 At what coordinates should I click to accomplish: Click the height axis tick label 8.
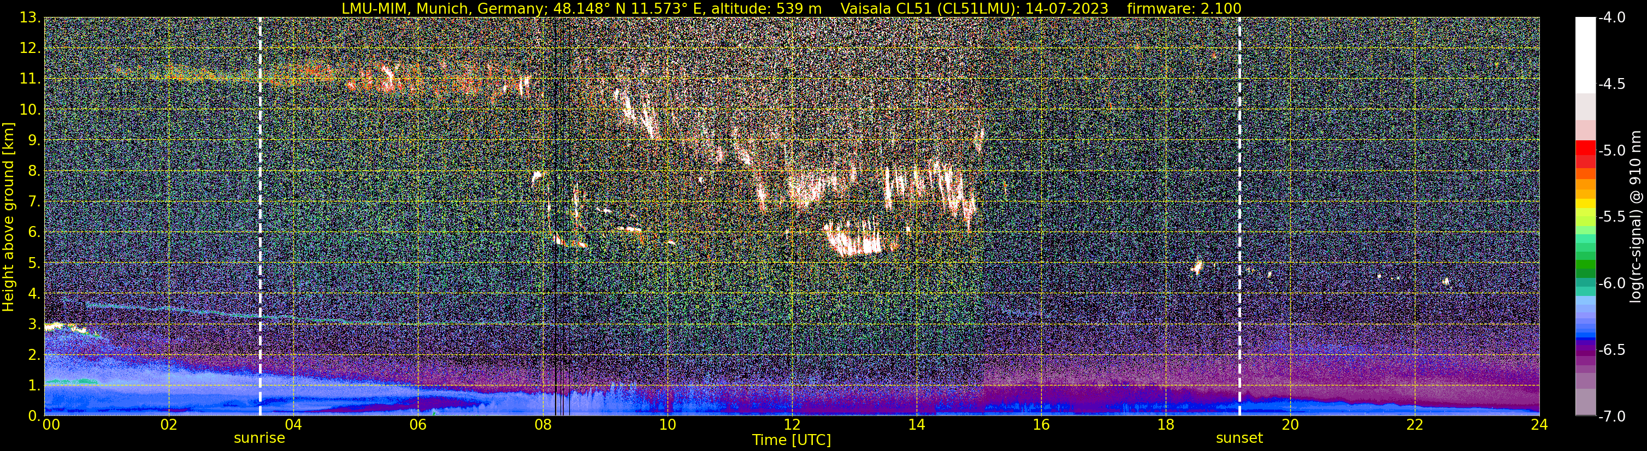pos(34,170)
